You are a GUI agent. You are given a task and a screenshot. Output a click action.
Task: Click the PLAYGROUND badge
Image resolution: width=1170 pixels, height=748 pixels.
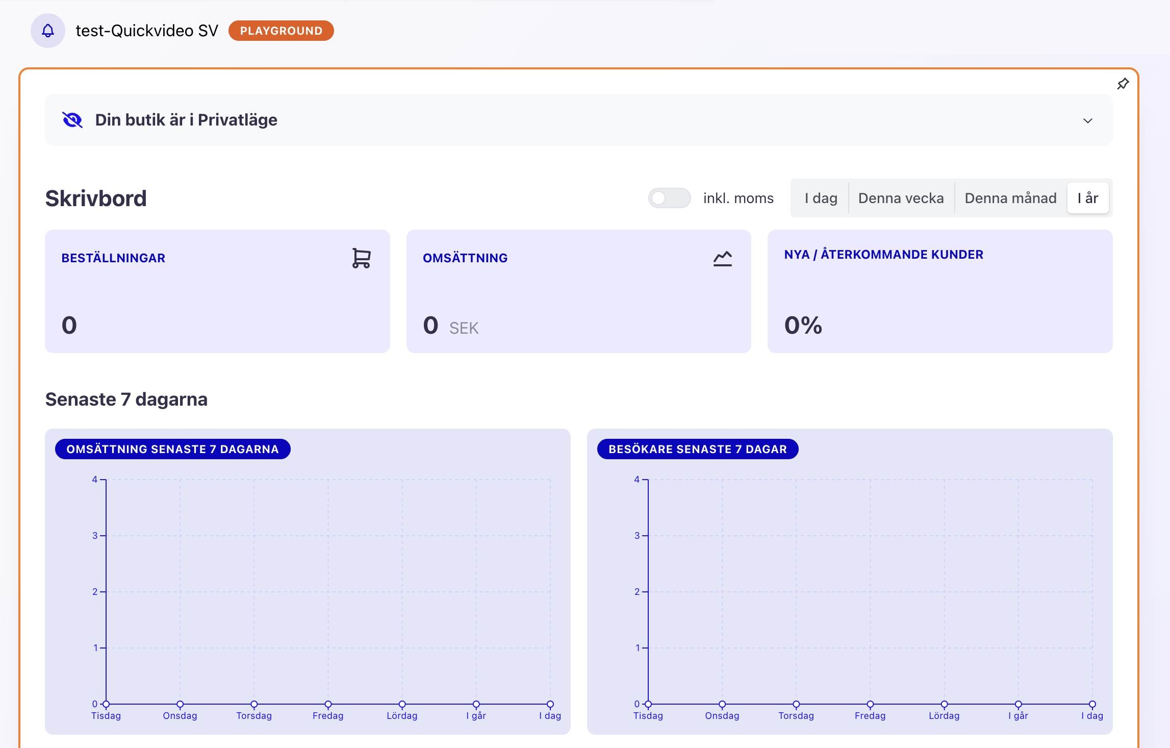281,31
